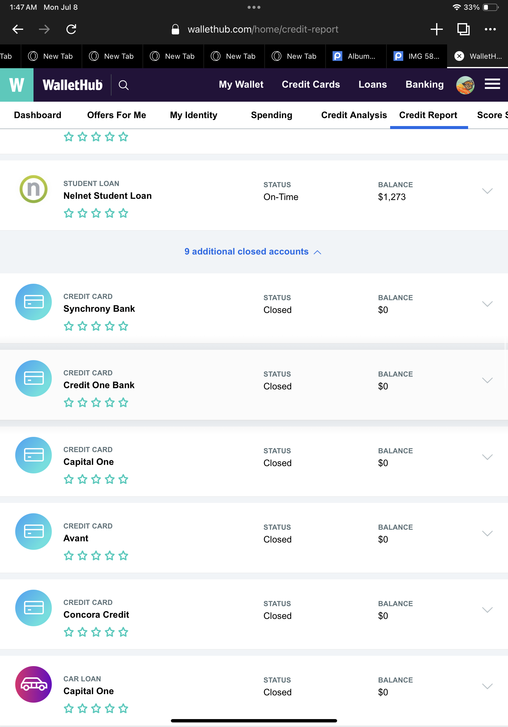
Task: Collapse the 9 additional closed accounts list
Action: pyautogui.click(x=253, y=251)
